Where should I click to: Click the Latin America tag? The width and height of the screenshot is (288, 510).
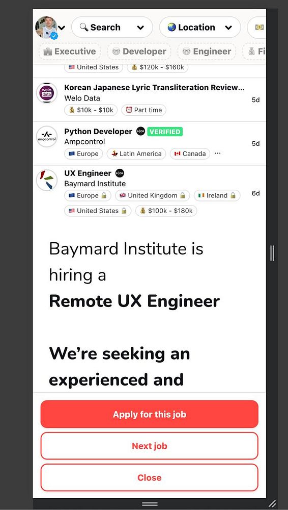(136, 154)
